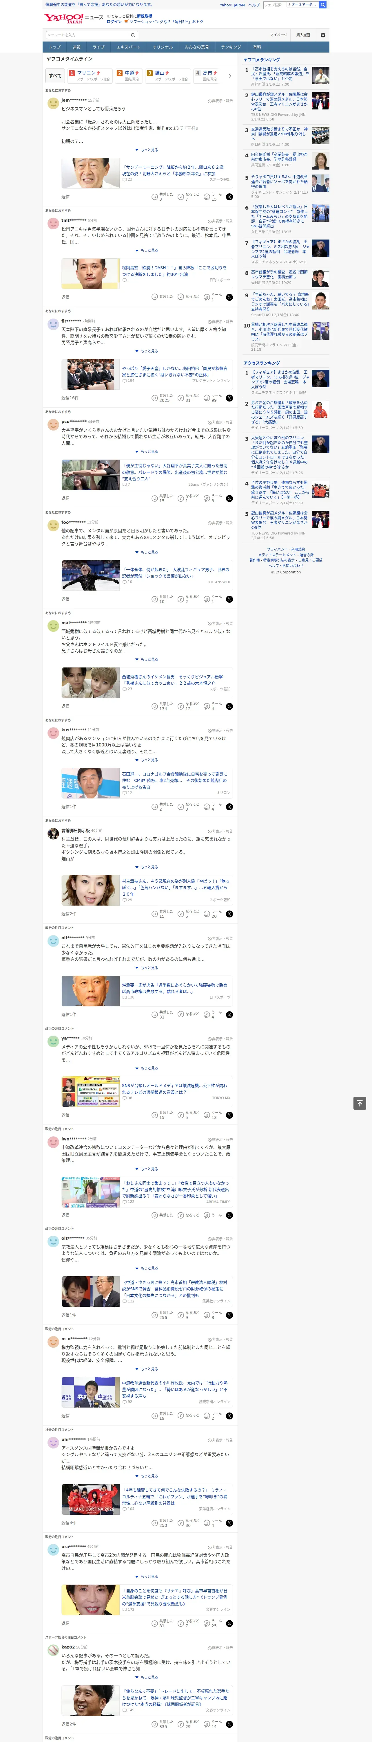Open 愛子天皇 article thumbnail
This screenshot has width=372, height=1742.
pos(90,375)
